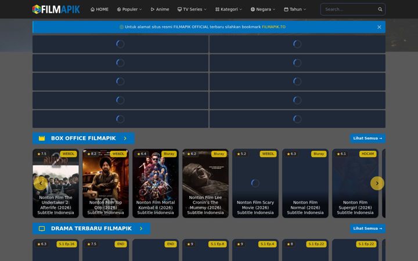This screenshot has width=418, height=261.
Task: Open the DRAMA TERBARU FILMAPIK heading
Action: click(x=92, y=229)
